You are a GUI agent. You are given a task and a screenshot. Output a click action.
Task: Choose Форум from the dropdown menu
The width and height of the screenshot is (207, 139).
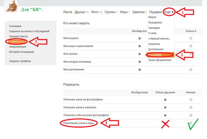point(153,17)
